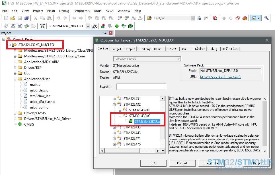Click the Find in Files icon
The height and width of the screenshot is (175, 275).
coord(149,18)
